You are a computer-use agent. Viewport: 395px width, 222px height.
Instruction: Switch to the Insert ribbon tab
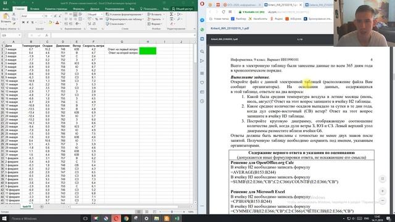click(x=35, y=9)
